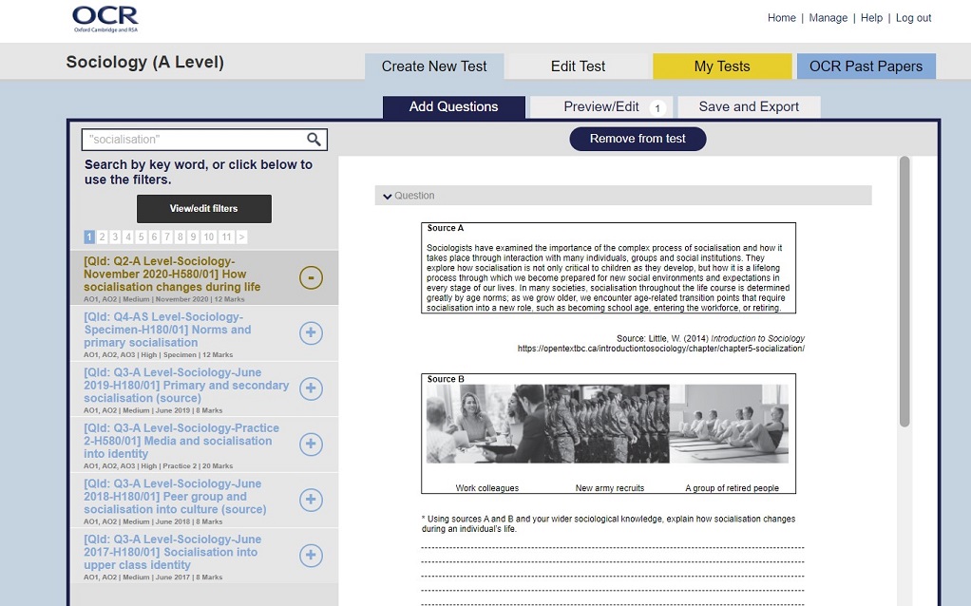971x606 pixels.
Task: Click the question preview vertical scrollbar
Action: click(x=904, y=291)
